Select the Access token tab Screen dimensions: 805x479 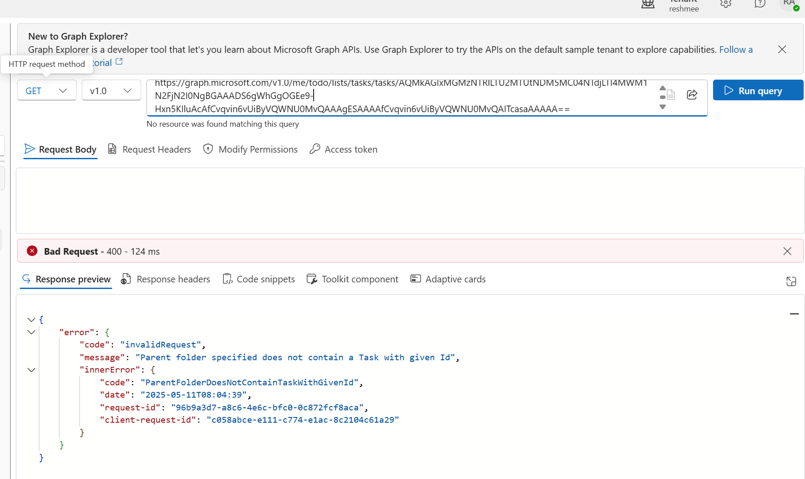tap(344, 150)
